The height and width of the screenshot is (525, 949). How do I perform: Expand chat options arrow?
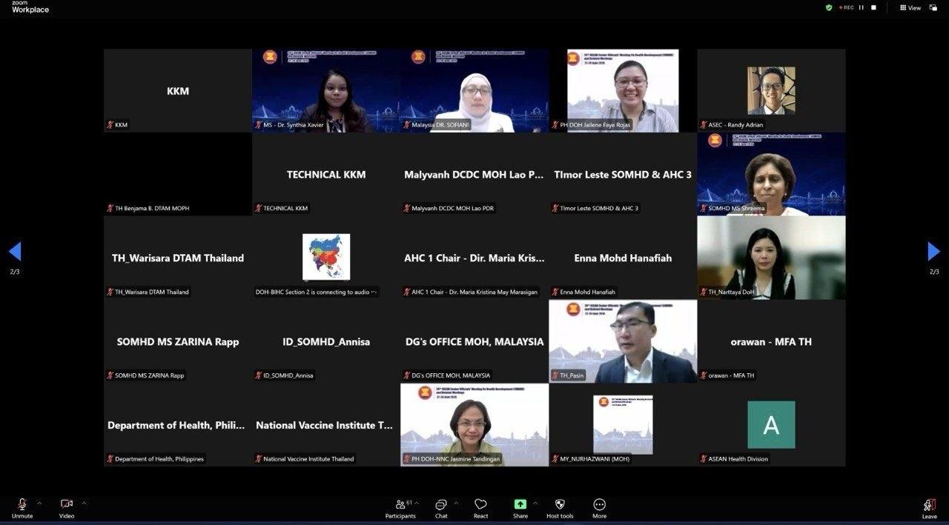coord(456,504)
